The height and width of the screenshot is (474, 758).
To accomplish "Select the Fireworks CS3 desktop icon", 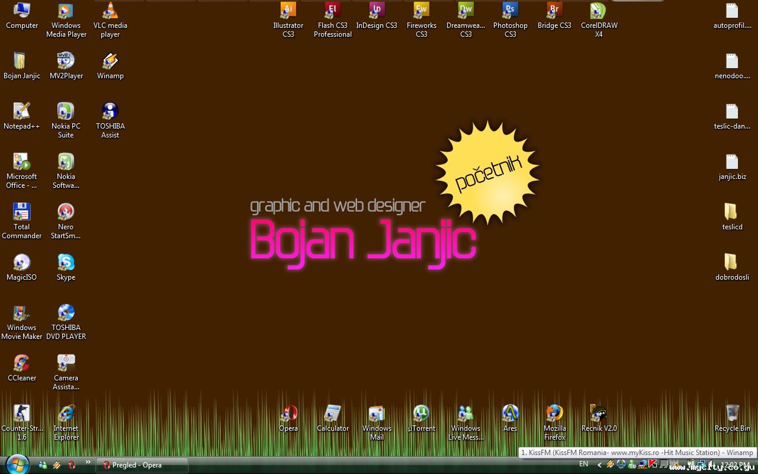I will 422,20.
